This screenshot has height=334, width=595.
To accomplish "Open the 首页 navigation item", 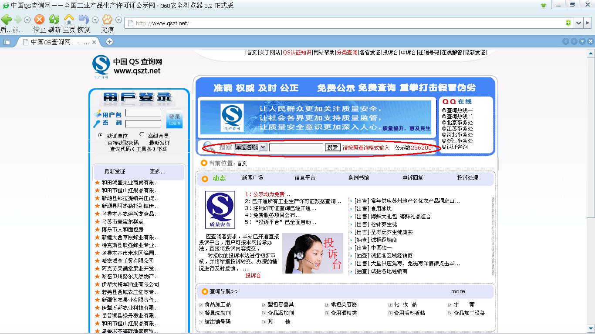I will point(252,53).
